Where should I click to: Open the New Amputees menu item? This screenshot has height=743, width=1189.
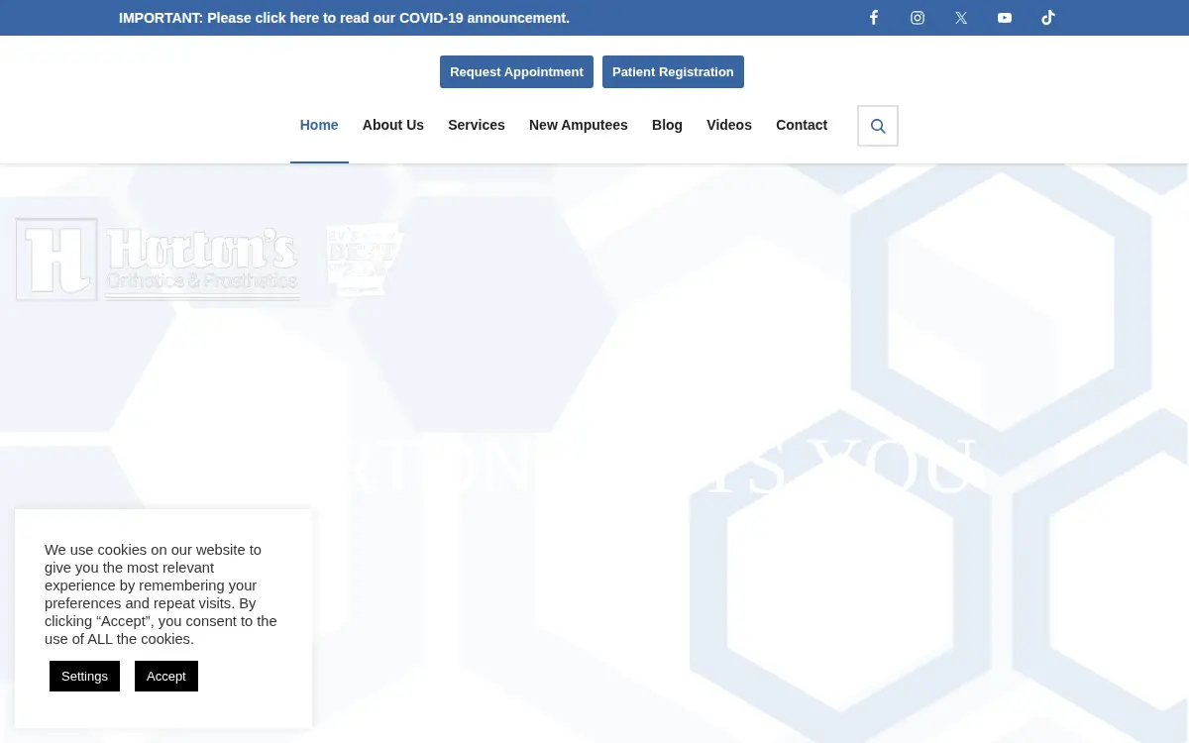(x=579, y=125)
